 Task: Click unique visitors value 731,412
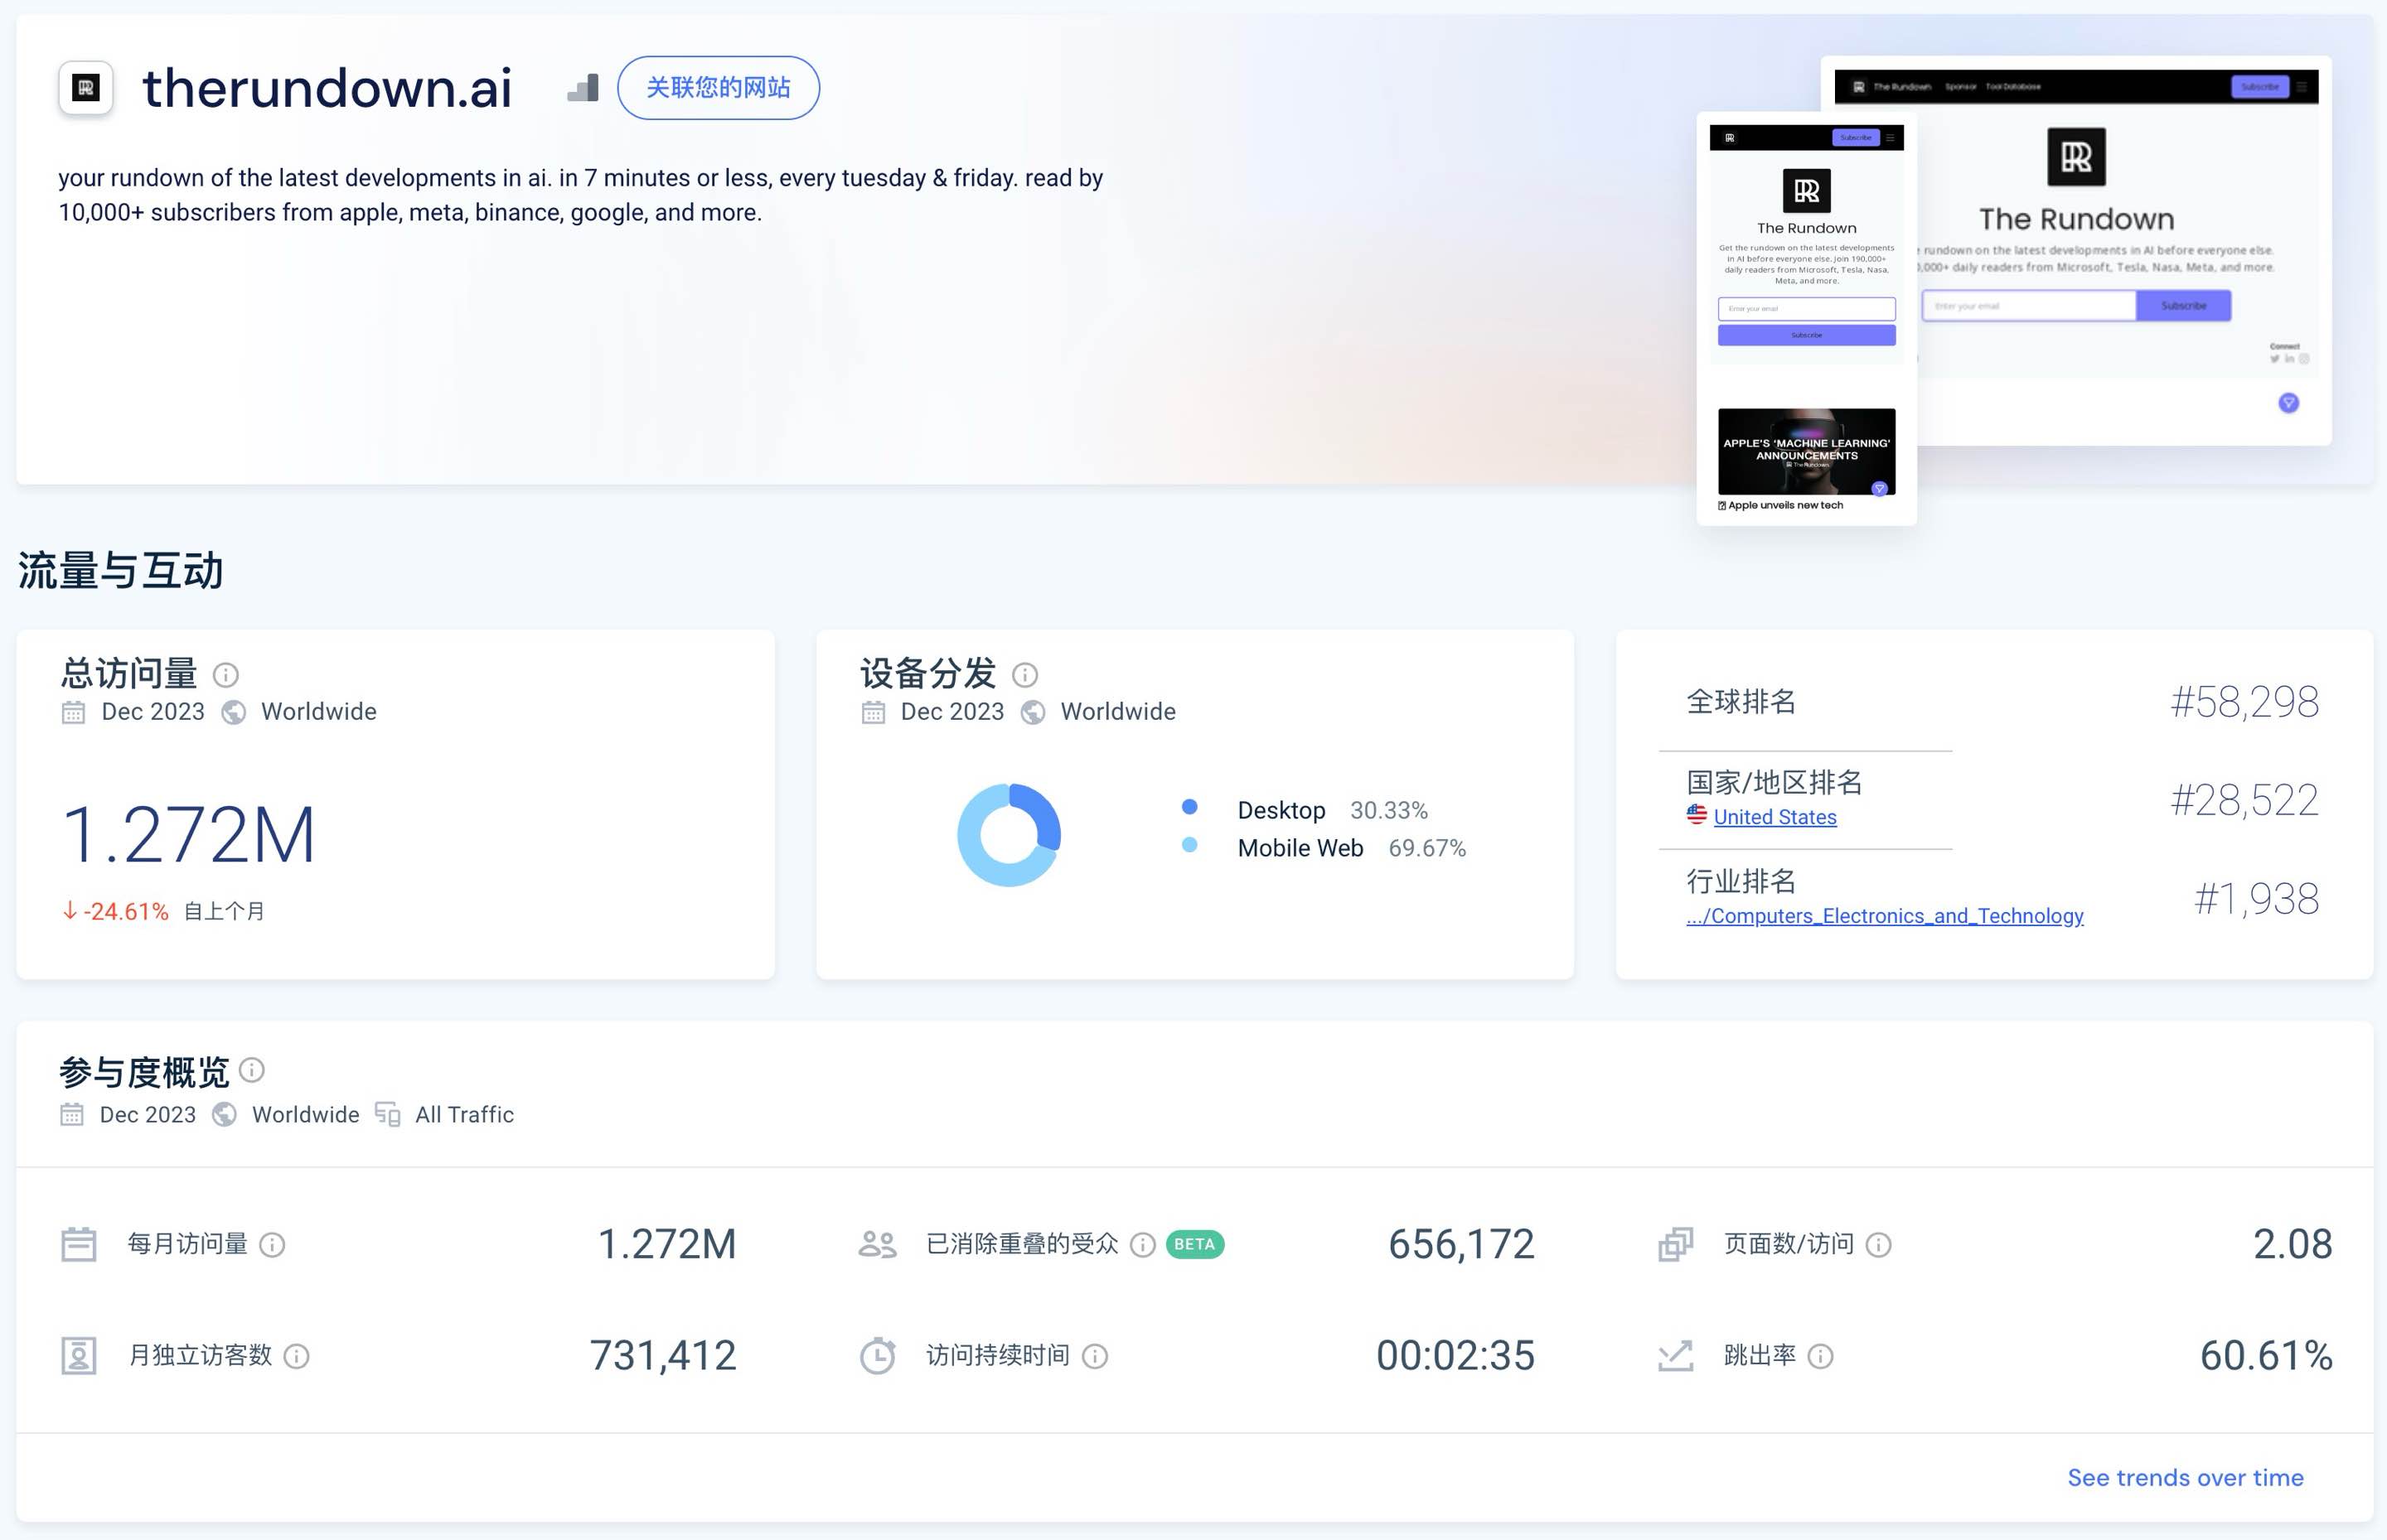663,1356
